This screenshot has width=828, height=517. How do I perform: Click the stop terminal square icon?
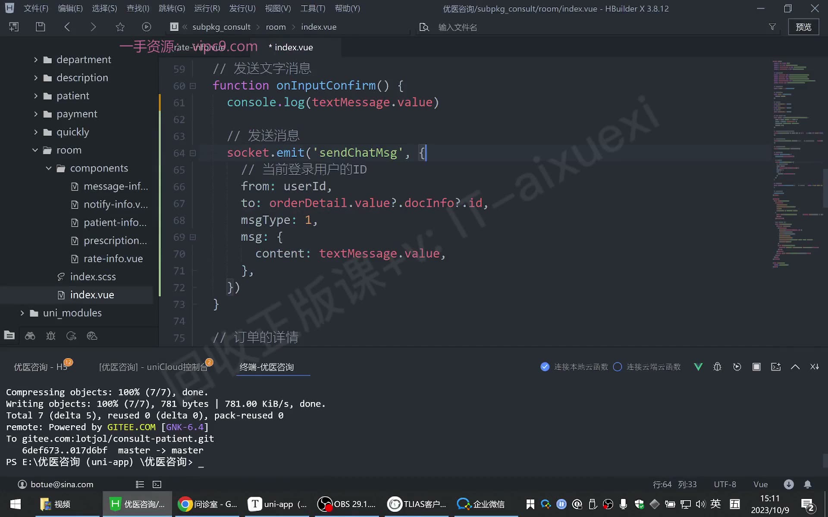point(756,367)
